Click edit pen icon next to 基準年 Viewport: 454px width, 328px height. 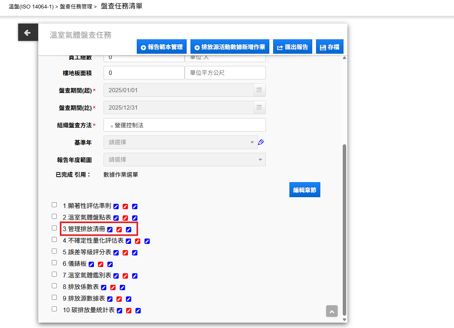261,142
